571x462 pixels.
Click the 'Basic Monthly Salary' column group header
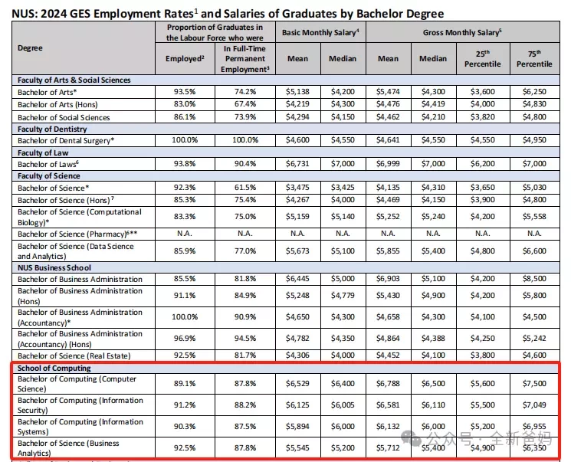point(320,32)
